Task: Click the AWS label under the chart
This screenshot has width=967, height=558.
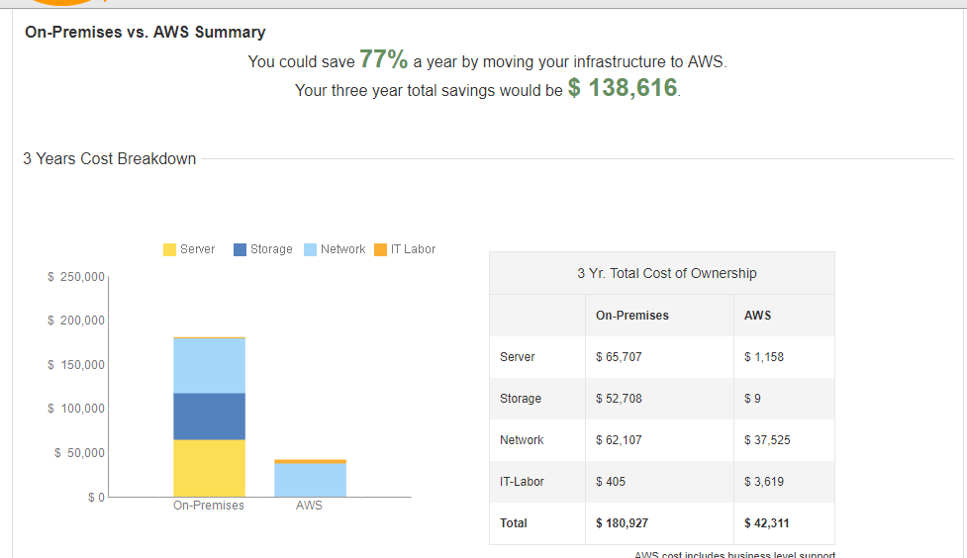Action: 309,506
